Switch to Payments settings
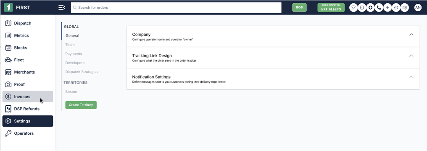 (74, 54)
